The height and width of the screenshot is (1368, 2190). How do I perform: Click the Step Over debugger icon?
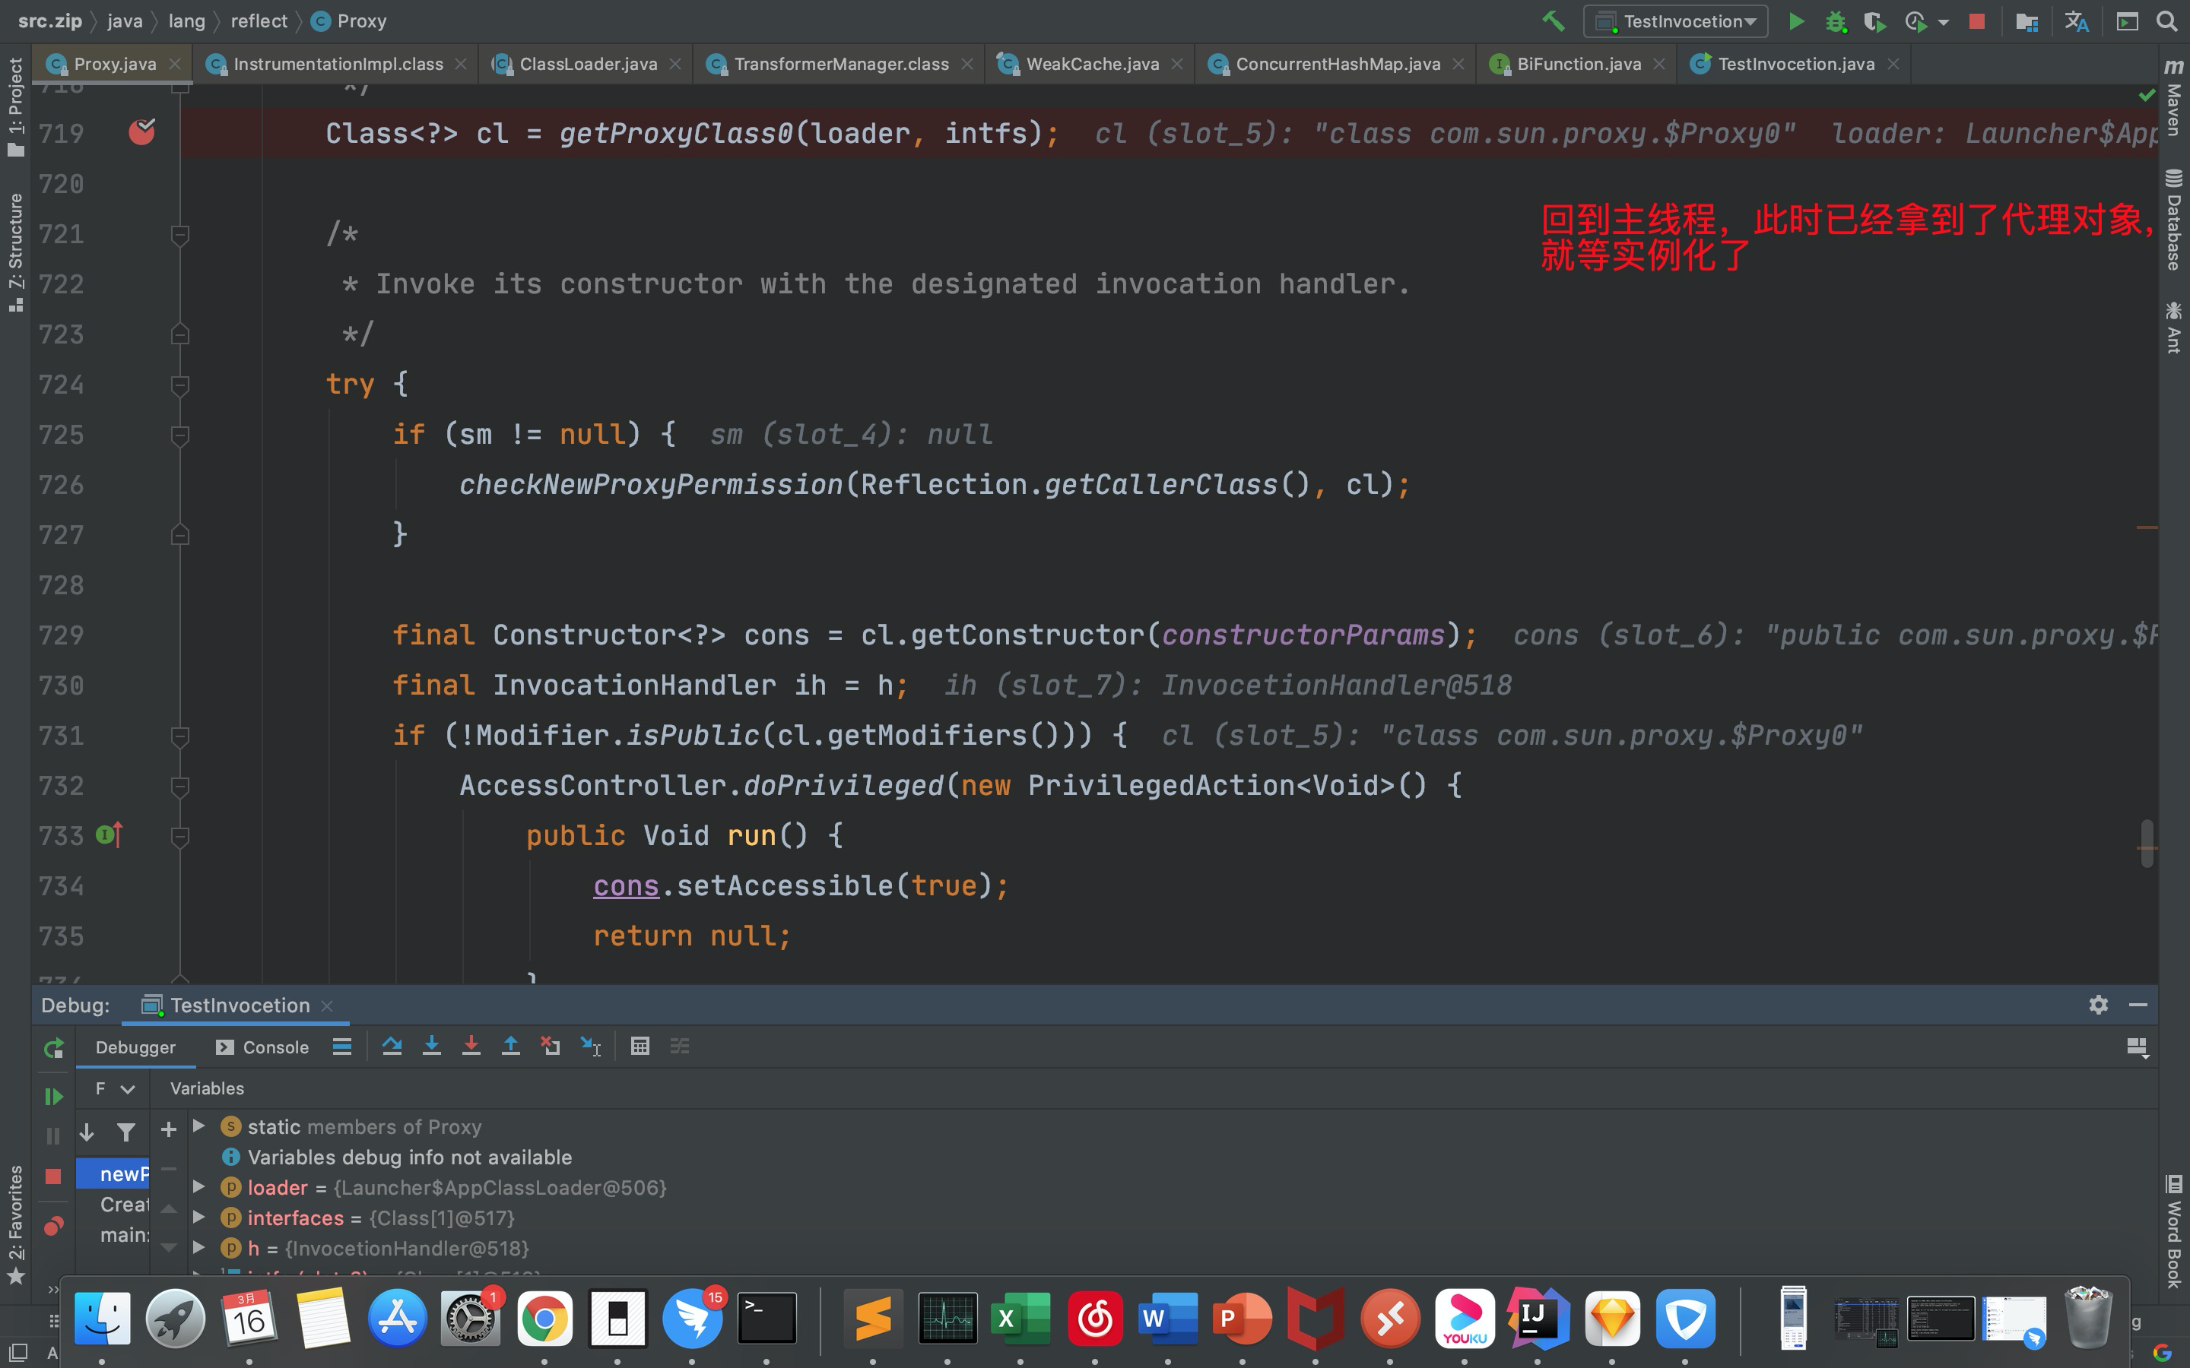(392, 1046)
